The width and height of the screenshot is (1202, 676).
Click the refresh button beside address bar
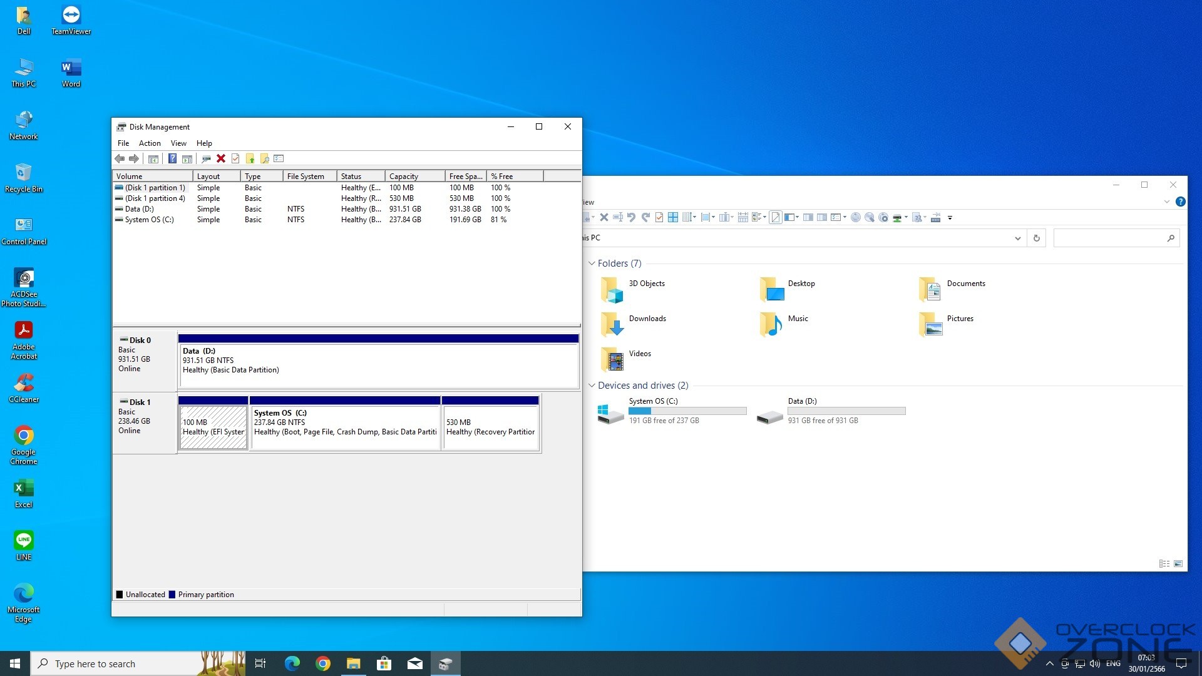point(1037,238)
